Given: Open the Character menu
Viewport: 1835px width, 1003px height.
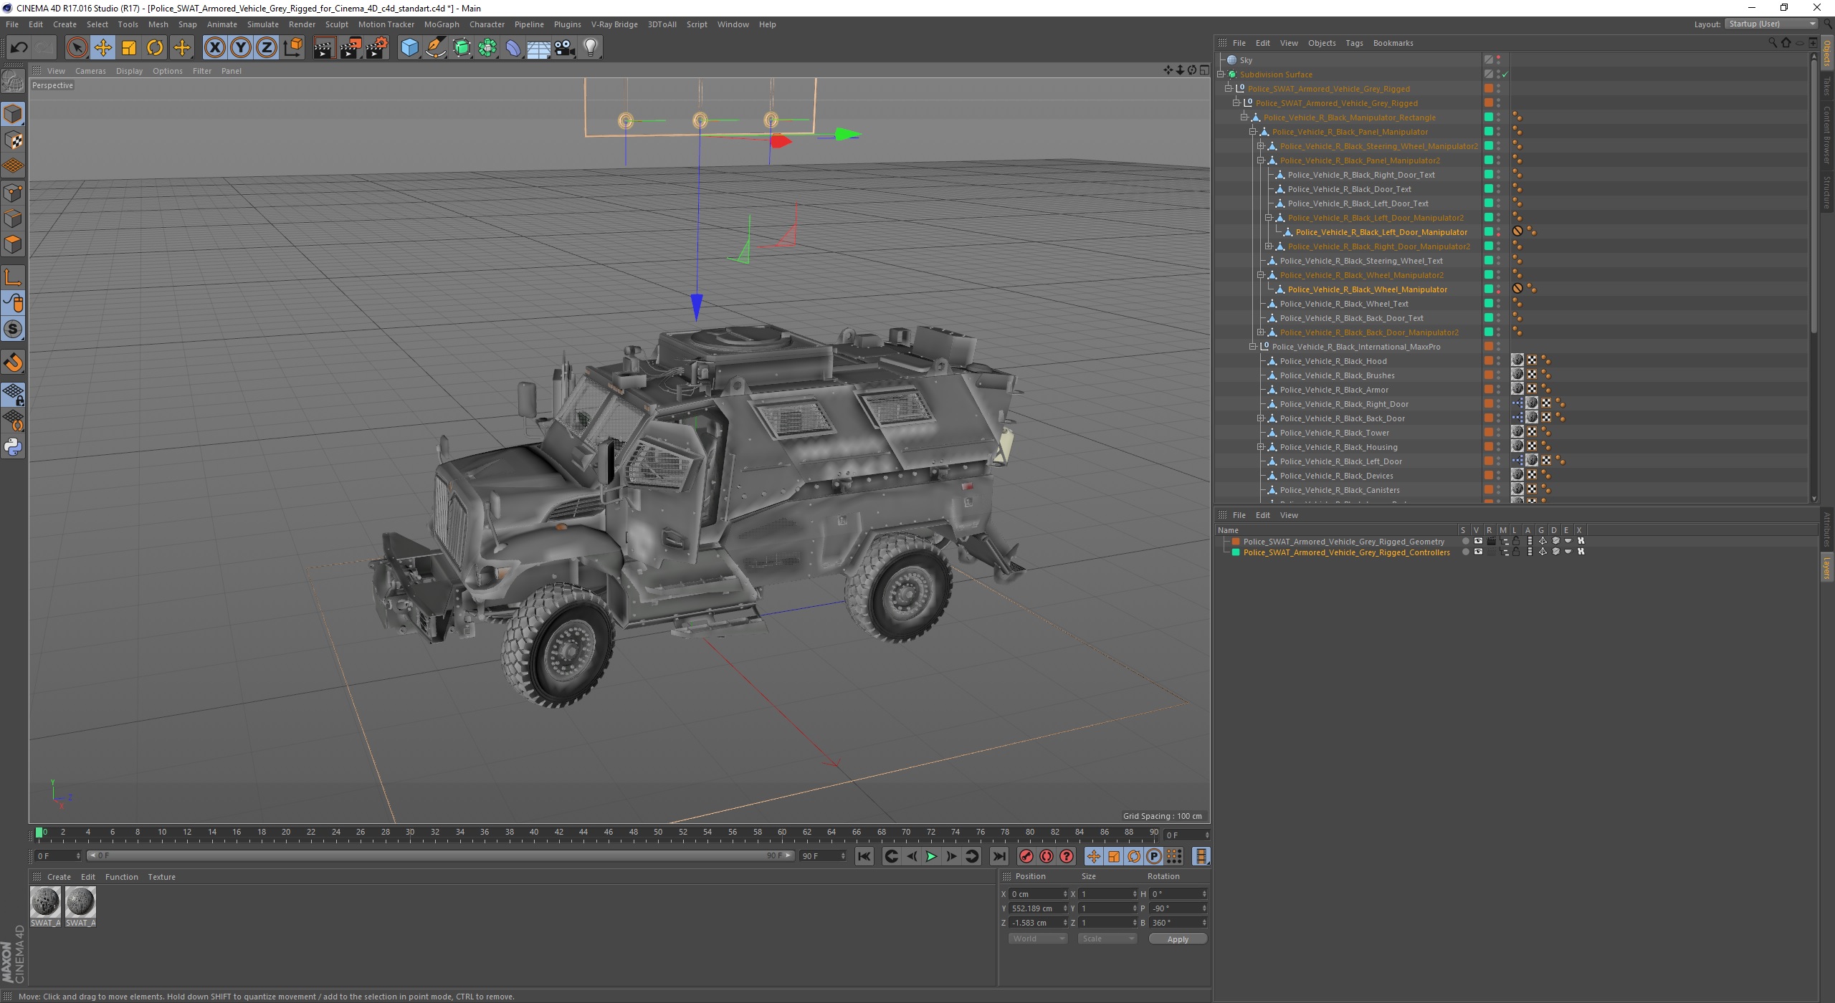Looking at the screenshot, I should point(487,24).
